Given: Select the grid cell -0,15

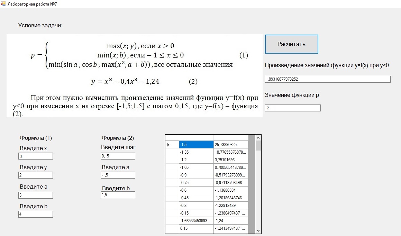Looking at the screenshot, I should [196, 213].
